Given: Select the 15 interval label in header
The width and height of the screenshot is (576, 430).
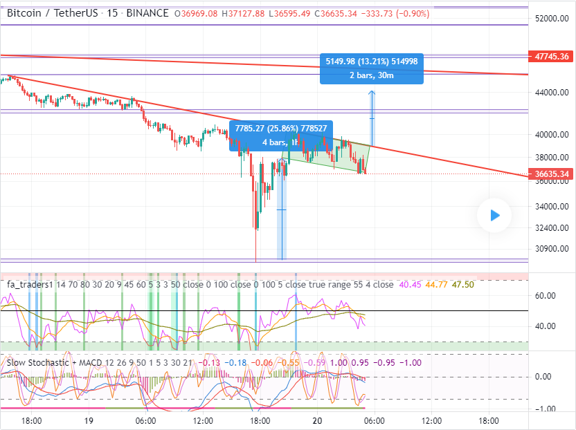Looking at the screenshot, I should (x=111, y=13).
